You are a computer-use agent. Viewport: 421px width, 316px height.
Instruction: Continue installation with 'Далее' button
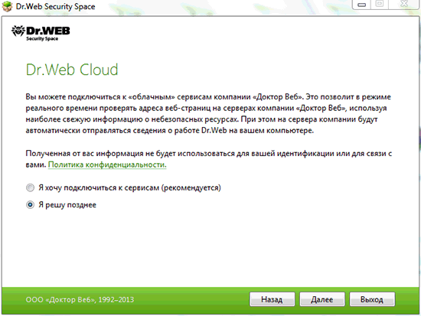322,299
